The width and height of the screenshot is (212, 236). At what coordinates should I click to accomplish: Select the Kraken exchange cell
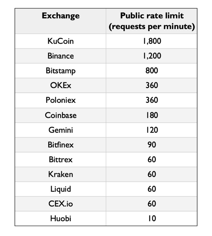click(x=61, y=174)
